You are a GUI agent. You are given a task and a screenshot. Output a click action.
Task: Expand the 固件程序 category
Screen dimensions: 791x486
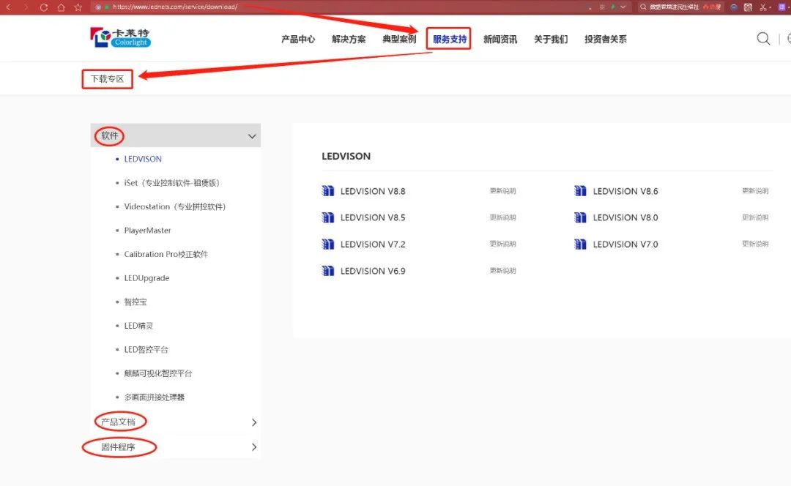click(253, 446)
